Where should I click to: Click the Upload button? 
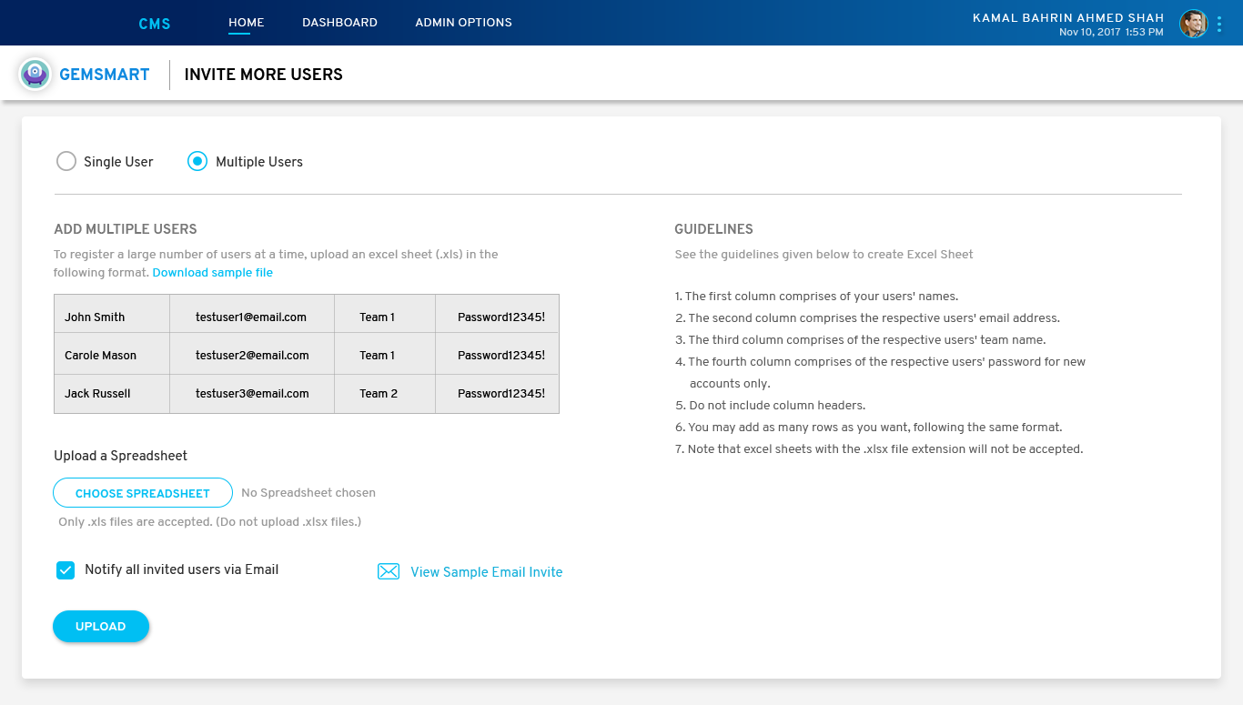click(x=101, y=626)
